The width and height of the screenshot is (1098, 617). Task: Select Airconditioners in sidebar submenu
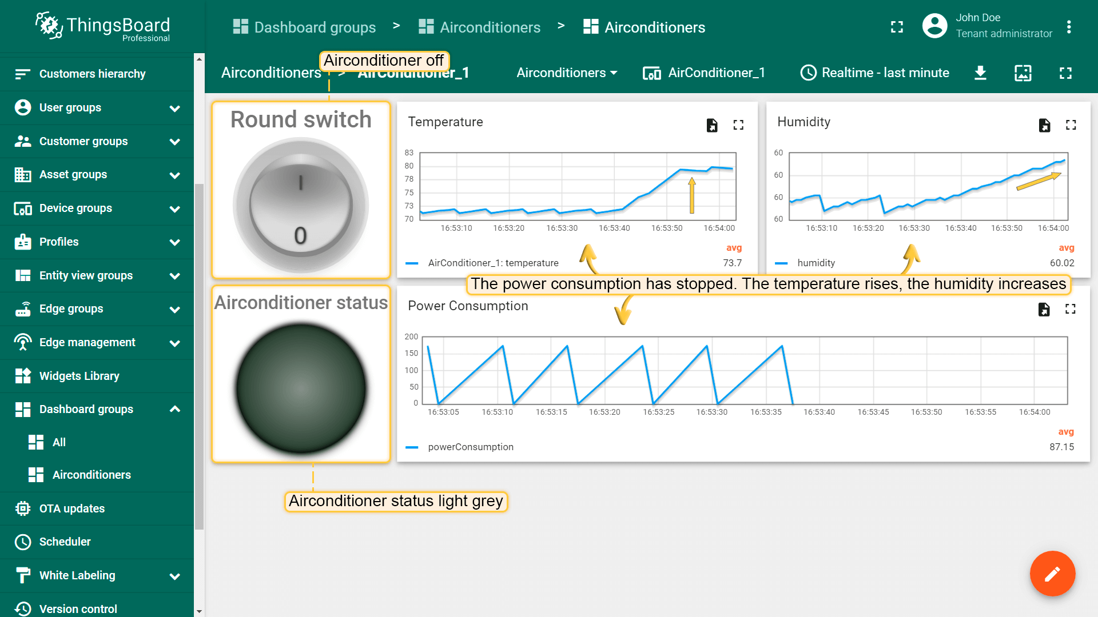(97, 475)
